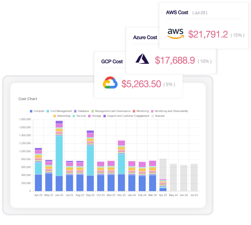The height and width of the screenshot is (225, 251).
Task: Click the 200,000 y-axis label
Action: [26, 183]
